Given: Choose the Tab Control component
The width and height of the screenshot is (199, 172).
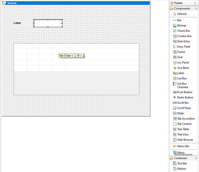Looking at the screenshot, I should pos(182,124).
